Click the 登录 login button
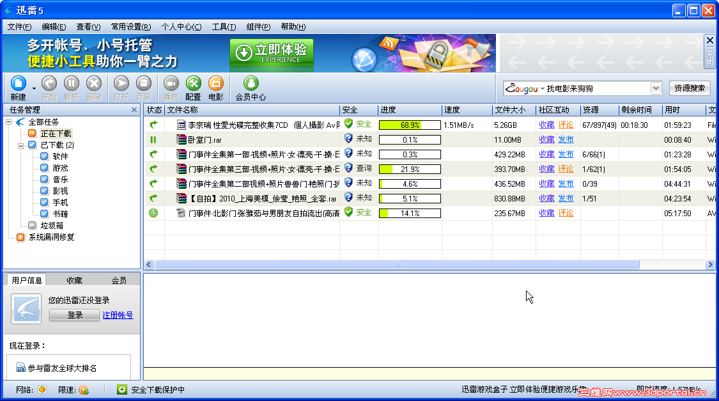The image size is (719, 401). (74, 315)
